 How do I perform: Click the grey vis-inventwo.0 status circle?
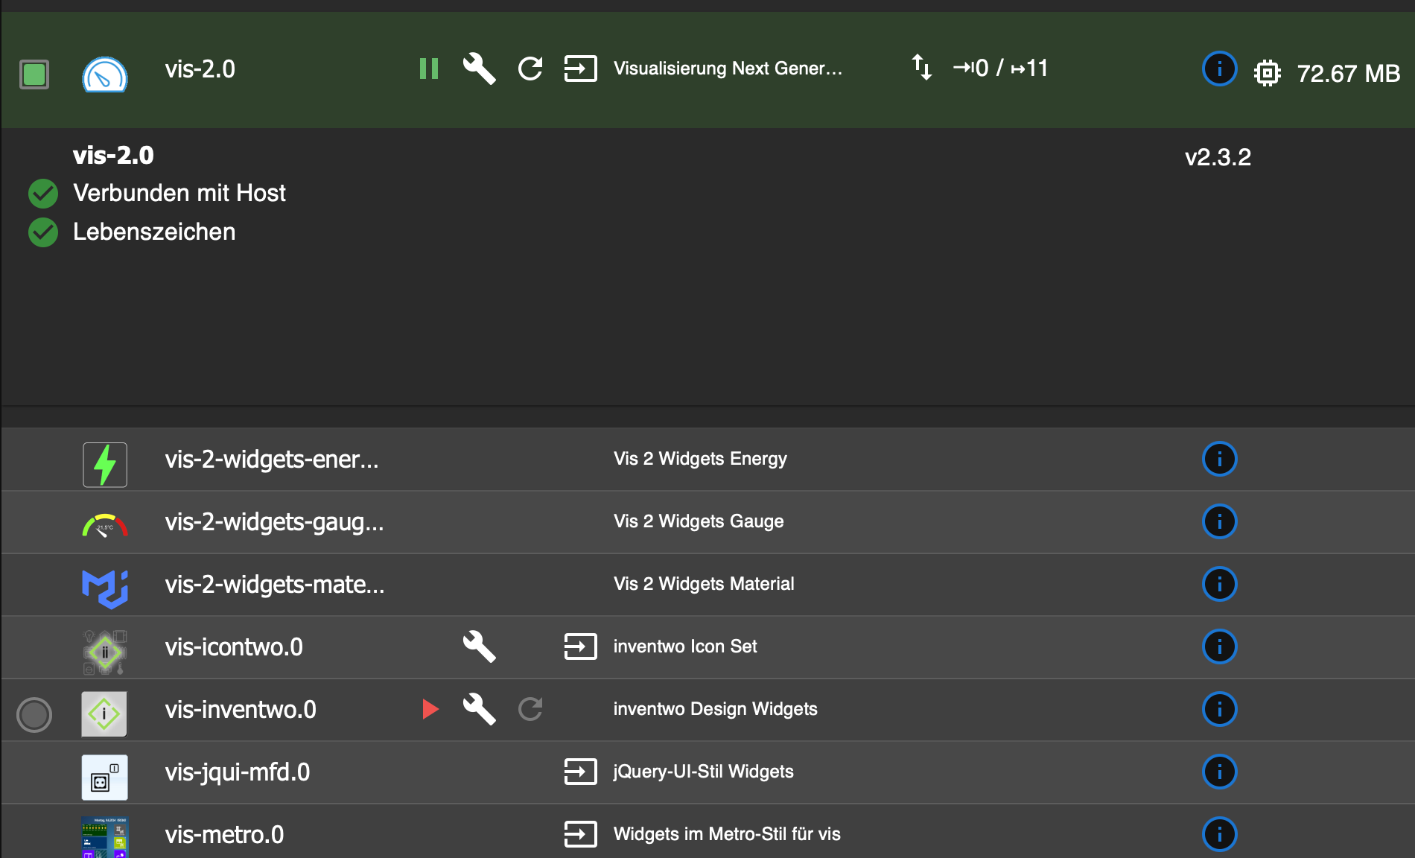point(34,715)
